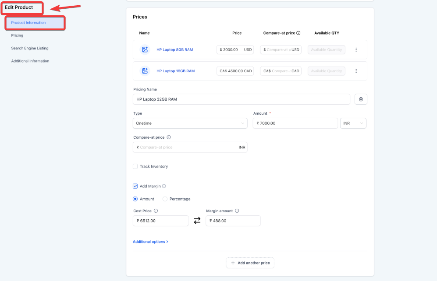Open the INR currency dropdown
Image resolution: width=437 pixels, height=281 pixels.
click(353, 123)
